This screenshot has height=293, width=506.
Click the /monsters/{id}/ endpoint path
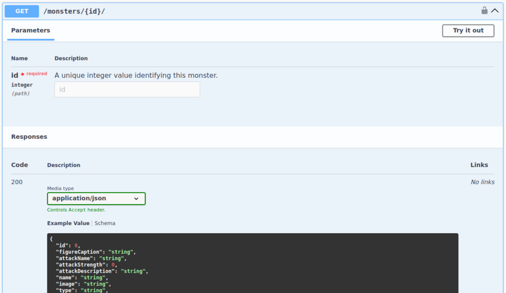point(70,11)
